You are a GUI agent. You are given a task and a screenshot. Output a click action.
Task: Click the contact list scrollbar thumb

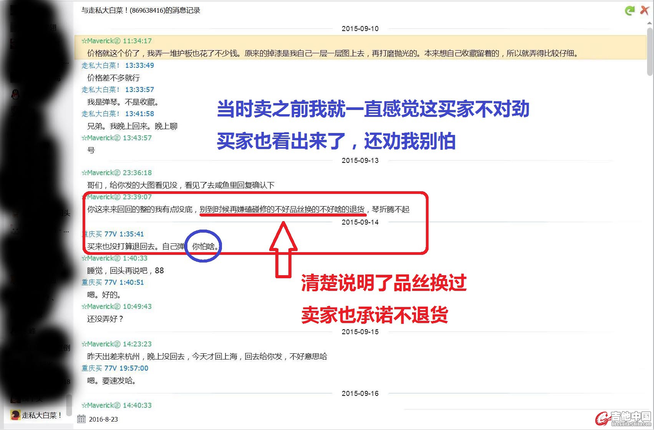(x=69, y=404)
